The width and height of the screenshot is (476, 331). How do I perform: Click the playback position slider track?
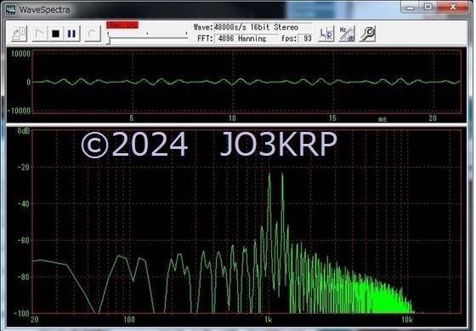[x=148, y=38]
